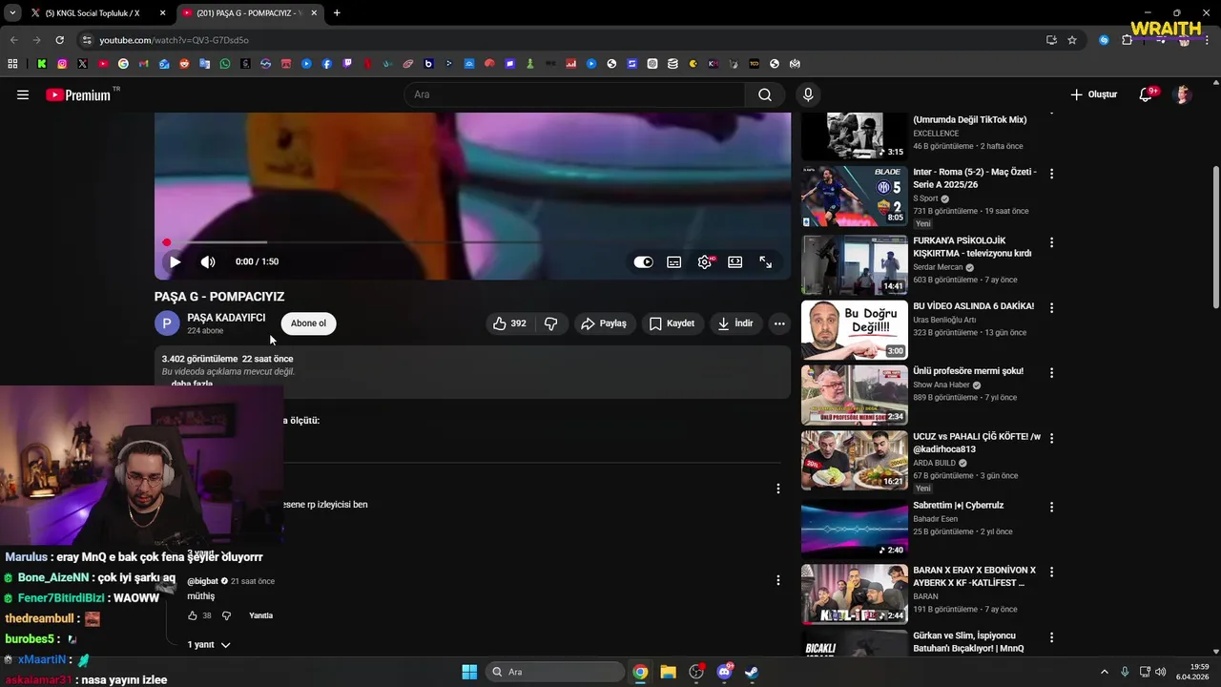This screenshot has width=1221, height=687.
Task: Open options for the rp izleyicisi comment
Action: [x=777, y=489]
